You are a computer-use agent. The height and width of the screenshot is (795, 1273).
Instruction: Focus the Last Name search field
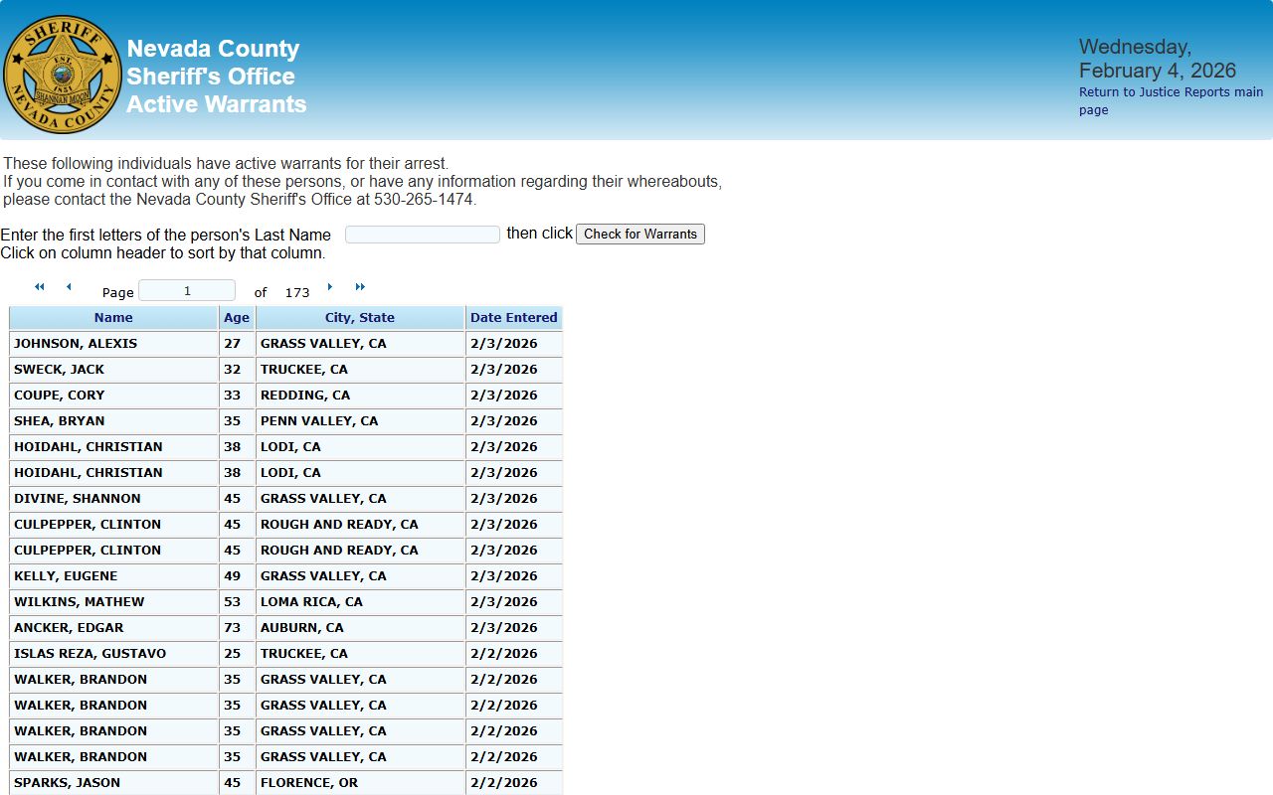pyautogui.click(x=423, y=235)
